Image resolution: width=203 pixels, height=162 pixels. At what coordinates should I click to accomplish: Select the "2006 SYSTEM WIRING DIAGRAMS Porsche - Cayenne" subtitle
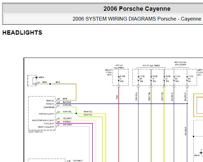coord(137,19)
